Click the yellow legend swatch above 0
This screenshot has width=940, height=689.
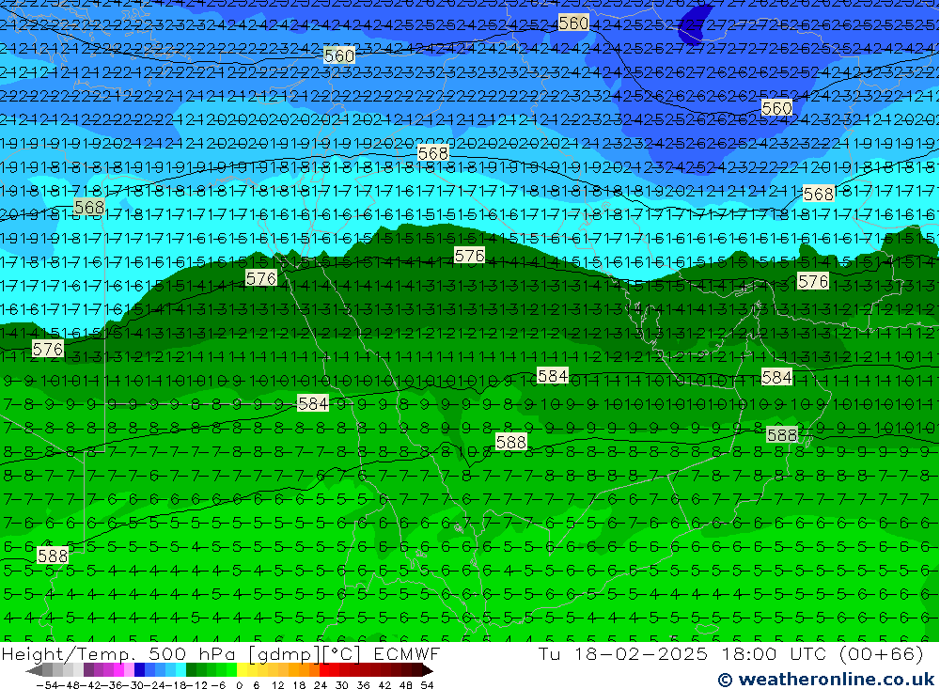[x=243, y=669]
